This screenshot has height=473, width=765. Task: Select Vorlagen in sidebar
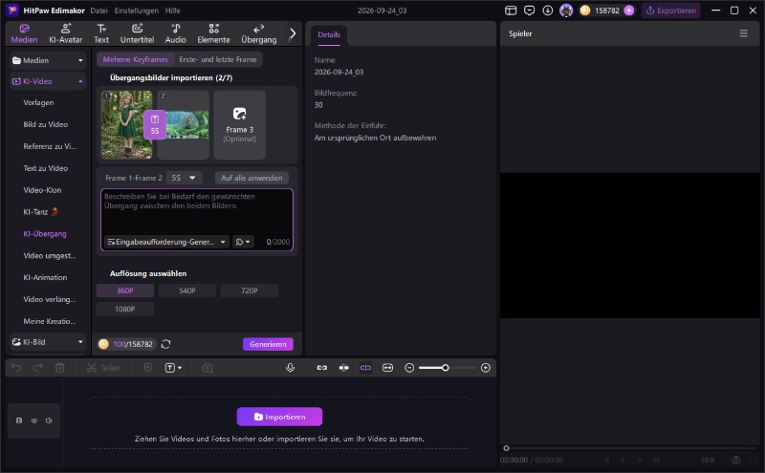click(x=38, y=102)
